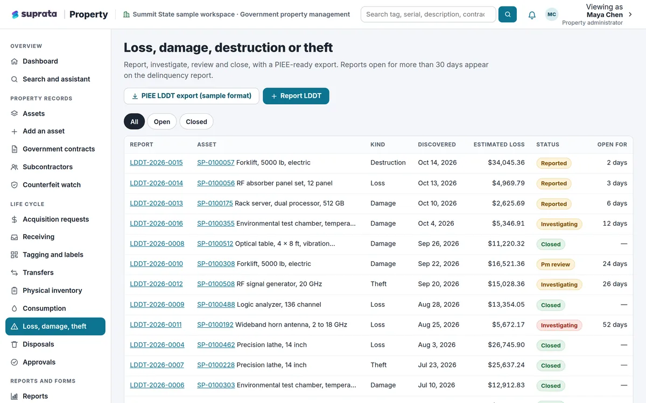Viewport: 646px width, 403px height.
Task: Click the Tagging and labels QR icon
Action: pos(15,255)
